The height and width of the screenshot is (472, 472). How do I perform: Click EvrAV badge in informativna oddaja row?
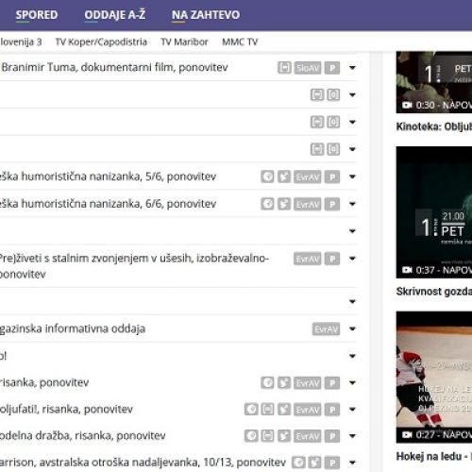click(326, 329)
